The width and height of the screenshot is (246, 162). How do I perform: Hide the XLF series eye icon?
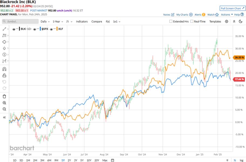tap(51, 29)
